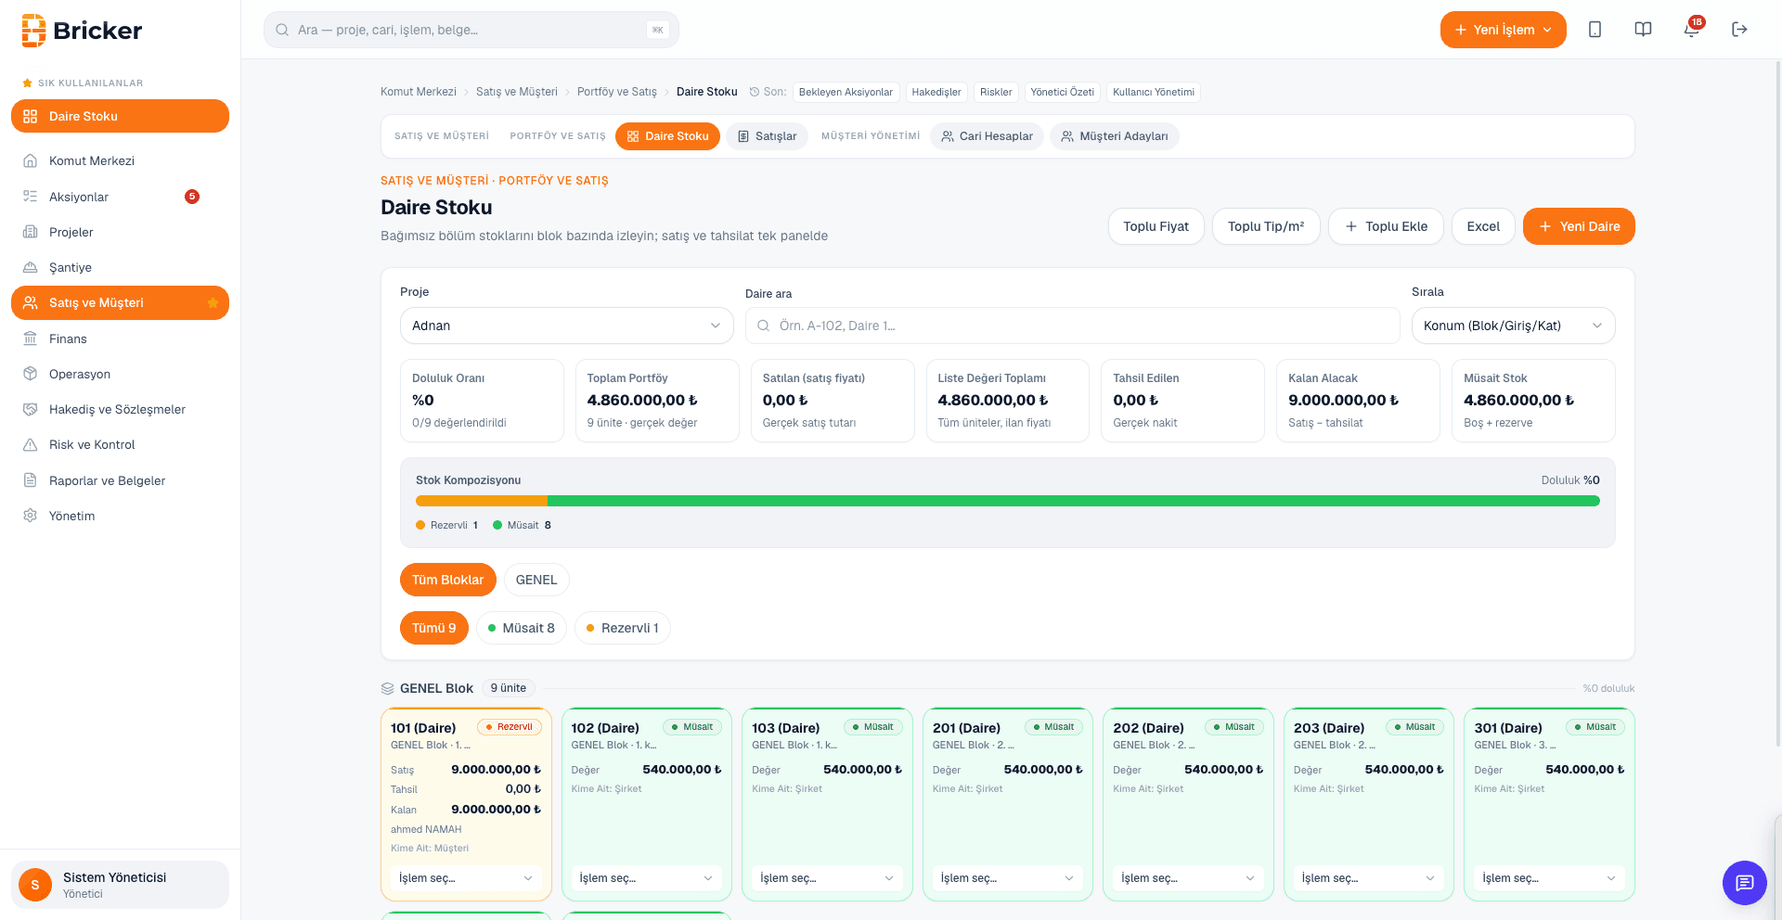
Task: Open İşlem seç dropdown on unit 103
Action: pos(827,878)
